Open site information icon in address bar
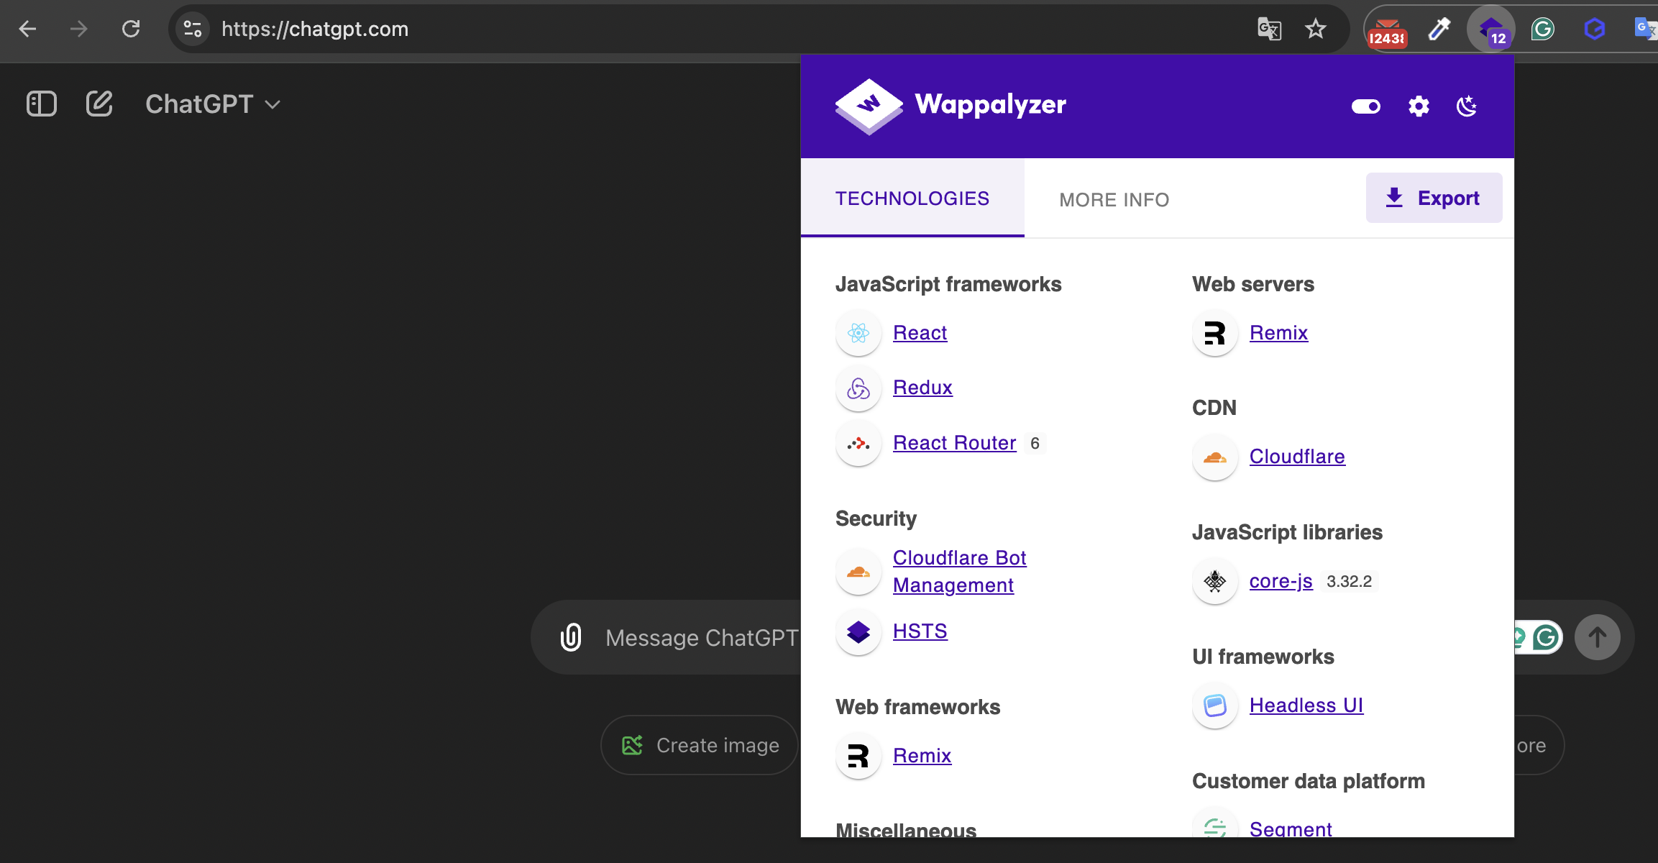This screenshot has height=863, width=1658. pos(193,29)
